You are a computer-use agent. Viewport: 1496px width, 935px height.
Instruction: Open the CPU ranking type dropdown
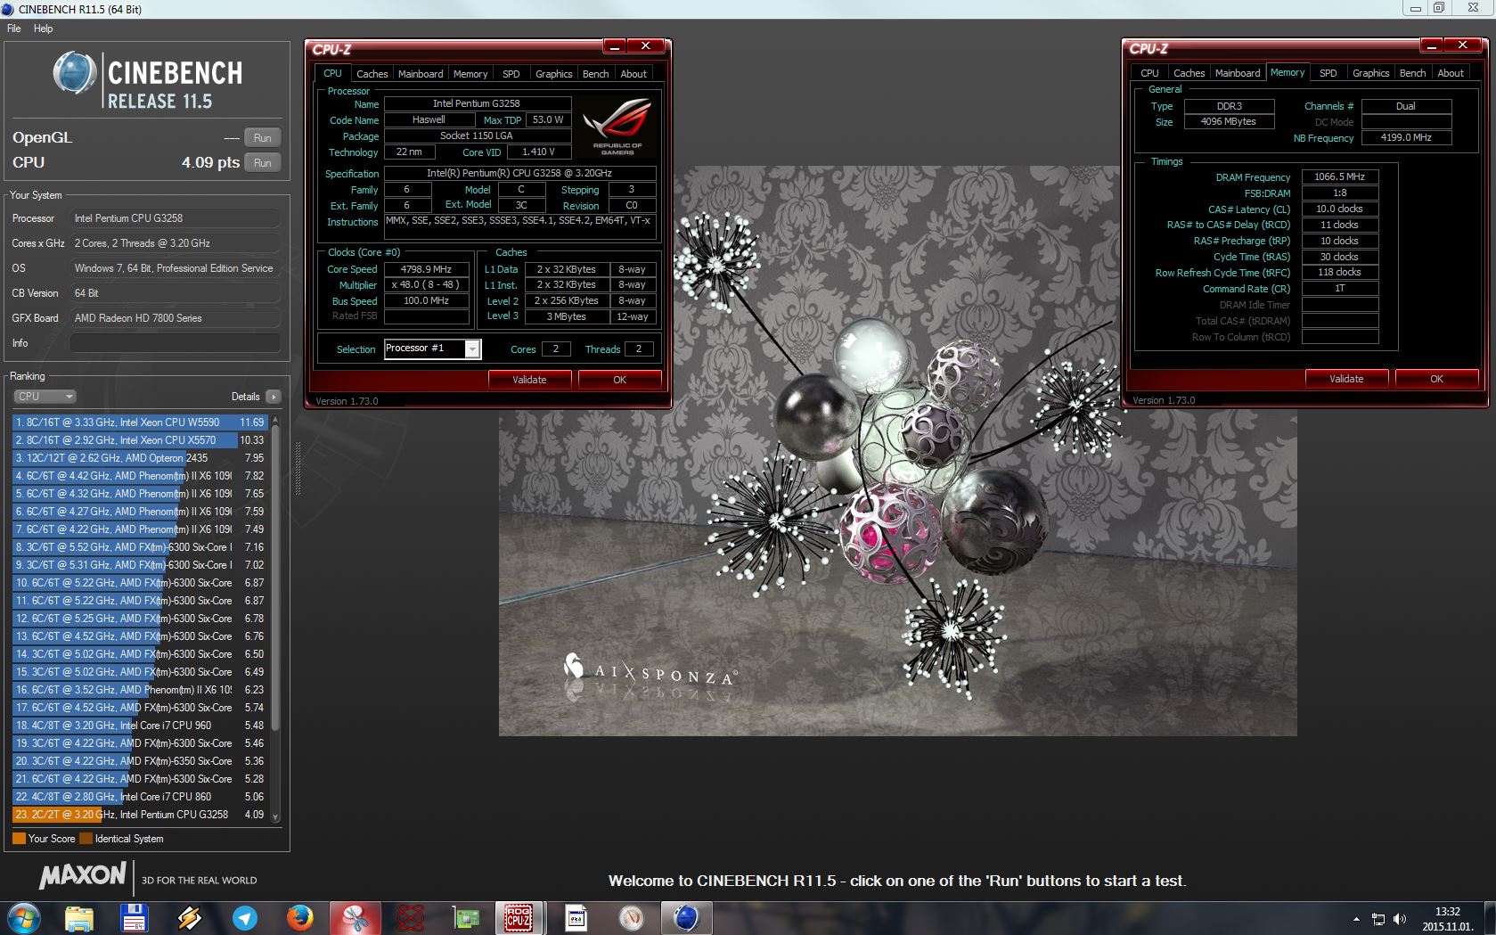tap(45, 397)
